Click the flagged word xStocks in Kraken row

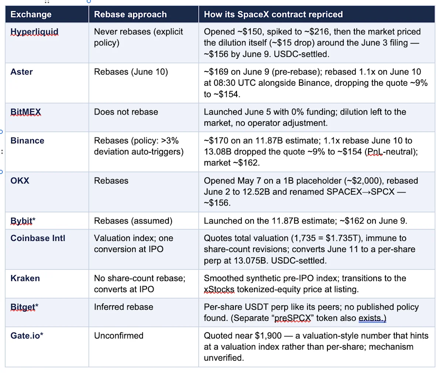click(x=219, y=289)
